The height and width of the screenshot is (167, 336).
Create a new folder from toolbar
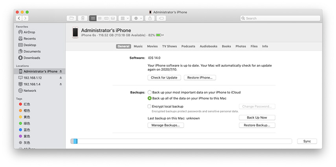pos(72,18)
